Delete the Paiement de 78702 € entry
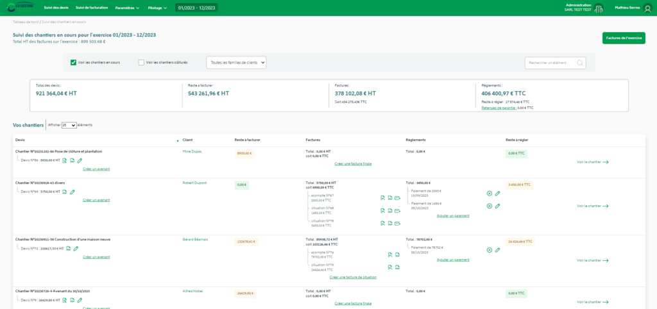657x309 pixels. (490, 250)
